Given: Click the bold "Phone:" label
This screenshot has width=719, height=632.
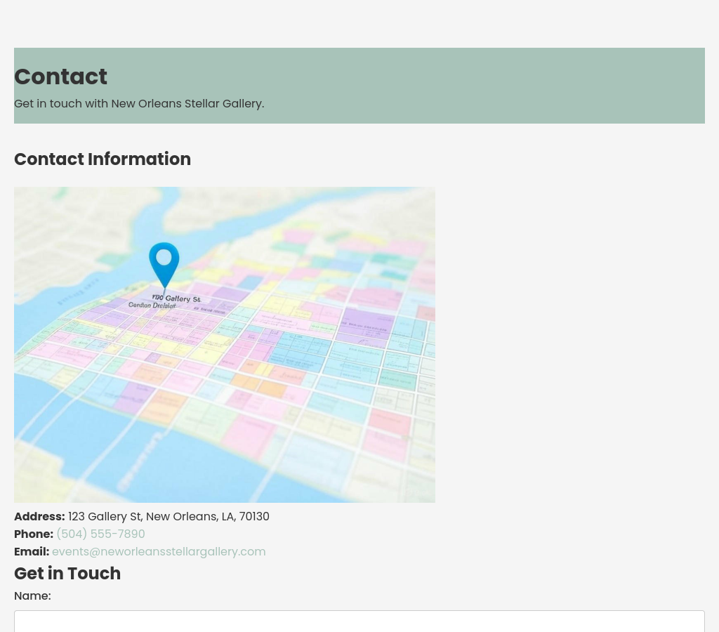Looking at the screenshot, I should tap(34, 534).
